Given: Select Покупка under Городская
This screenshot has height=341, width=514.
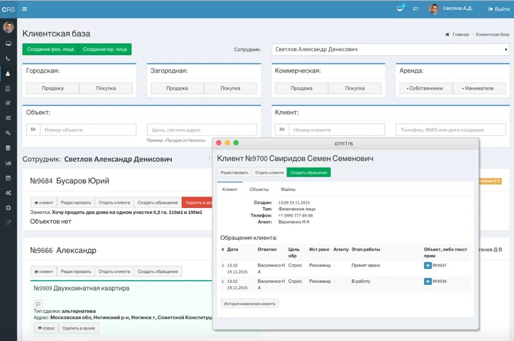Looking at the screenshot, I should tap(106, 88).
